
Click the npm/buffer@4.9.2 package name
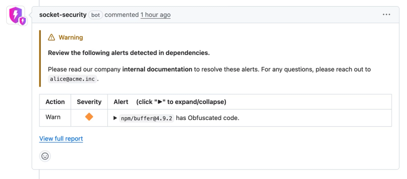pos(147,118)
